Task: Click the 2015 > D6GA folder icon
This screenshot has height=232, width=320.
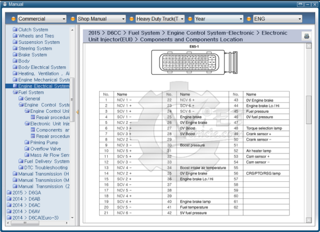Action: [9, 192]
